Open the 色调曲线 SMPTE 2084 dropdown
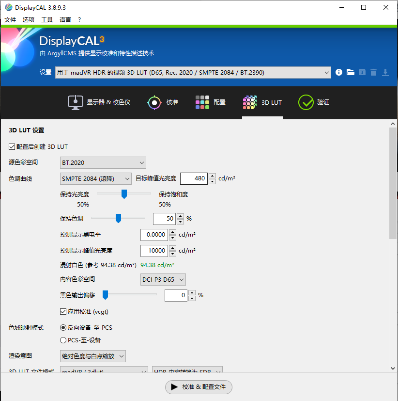The height and width of the screenshot is (401, 398). pos(96,178)
